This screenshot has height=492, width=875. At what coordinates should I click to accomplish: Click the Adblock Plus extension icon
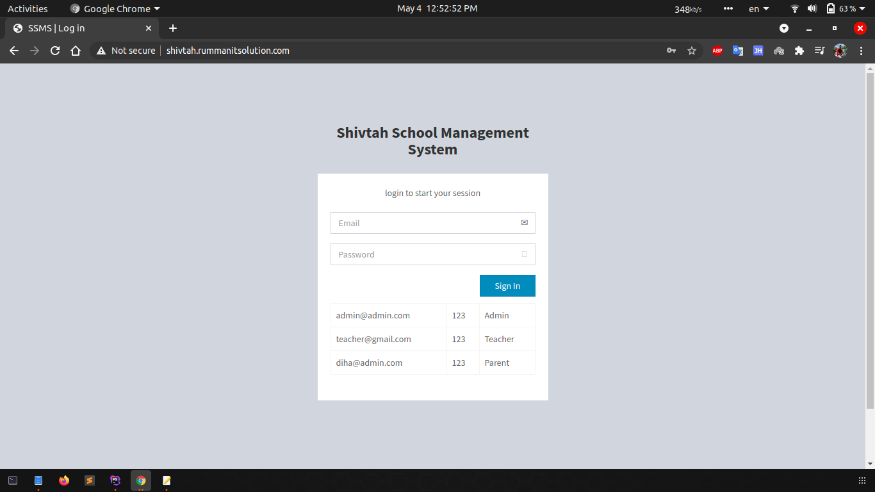click(x=717, y=51)
